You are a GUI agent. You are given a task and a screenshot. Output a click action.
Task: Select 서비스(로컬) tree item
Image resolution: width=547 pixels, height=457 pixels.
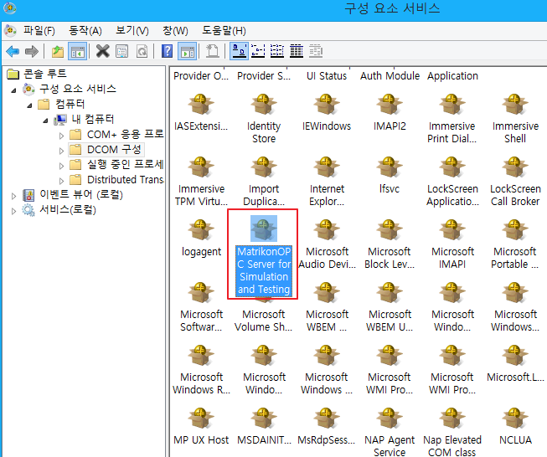pos(68,209)
